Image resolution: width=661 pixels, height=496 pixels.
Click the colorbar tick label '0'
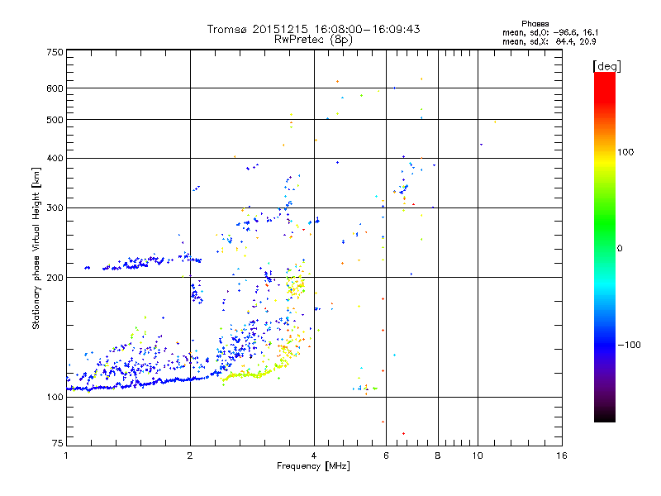coord(620,249)
